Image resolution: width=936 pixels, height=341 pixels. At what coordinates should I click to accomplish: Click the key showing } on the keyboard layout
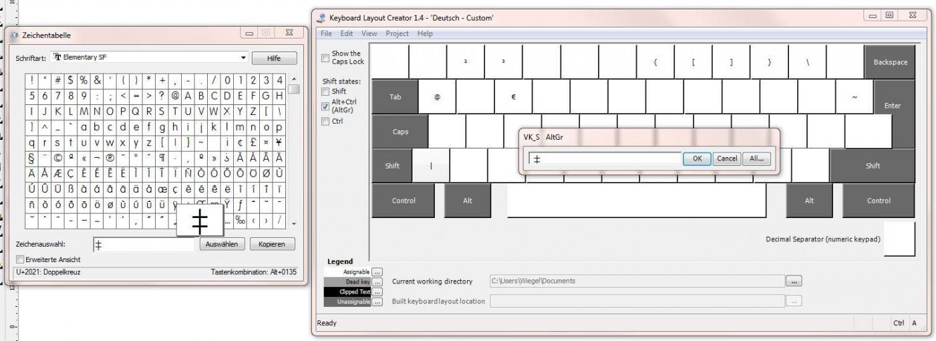tap(769, 62)
